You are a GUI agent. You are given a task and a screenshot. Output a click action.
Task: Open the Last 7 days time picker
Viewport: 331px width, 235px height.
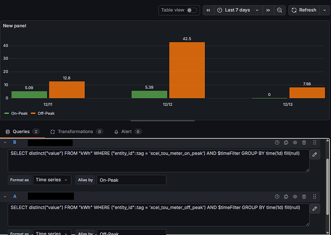point(238,10)
